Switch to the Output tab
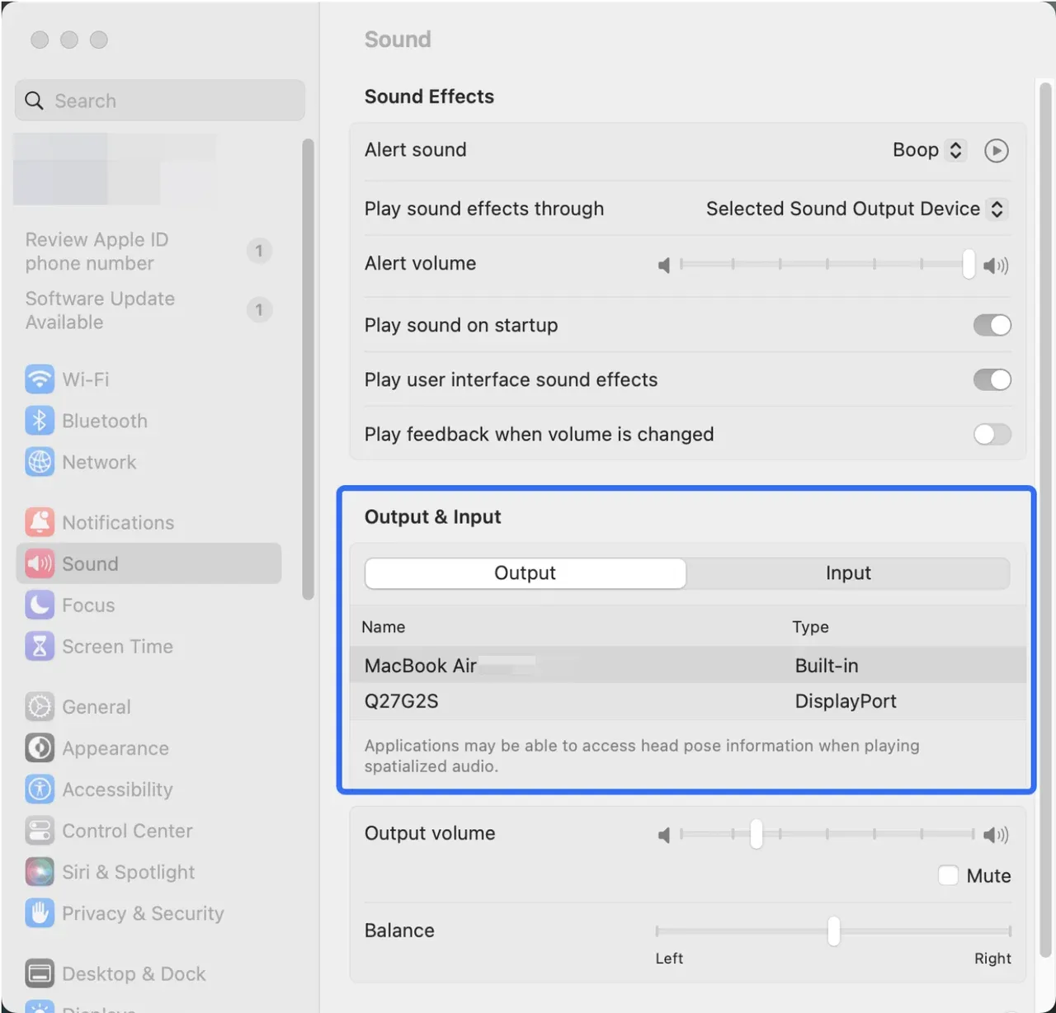The image size is (1056, 1013). coord(526,573)
